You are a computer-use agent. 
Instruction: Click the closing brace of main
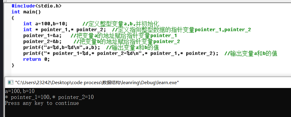[x=13, y=65]
